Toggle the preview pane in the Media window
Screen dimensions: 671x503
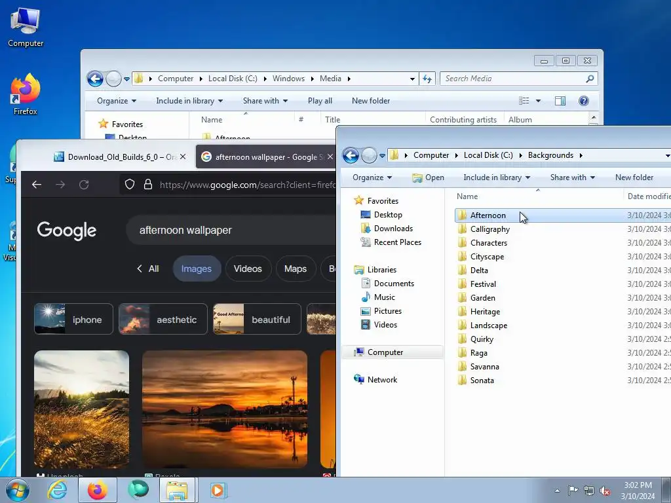point(560,101)
